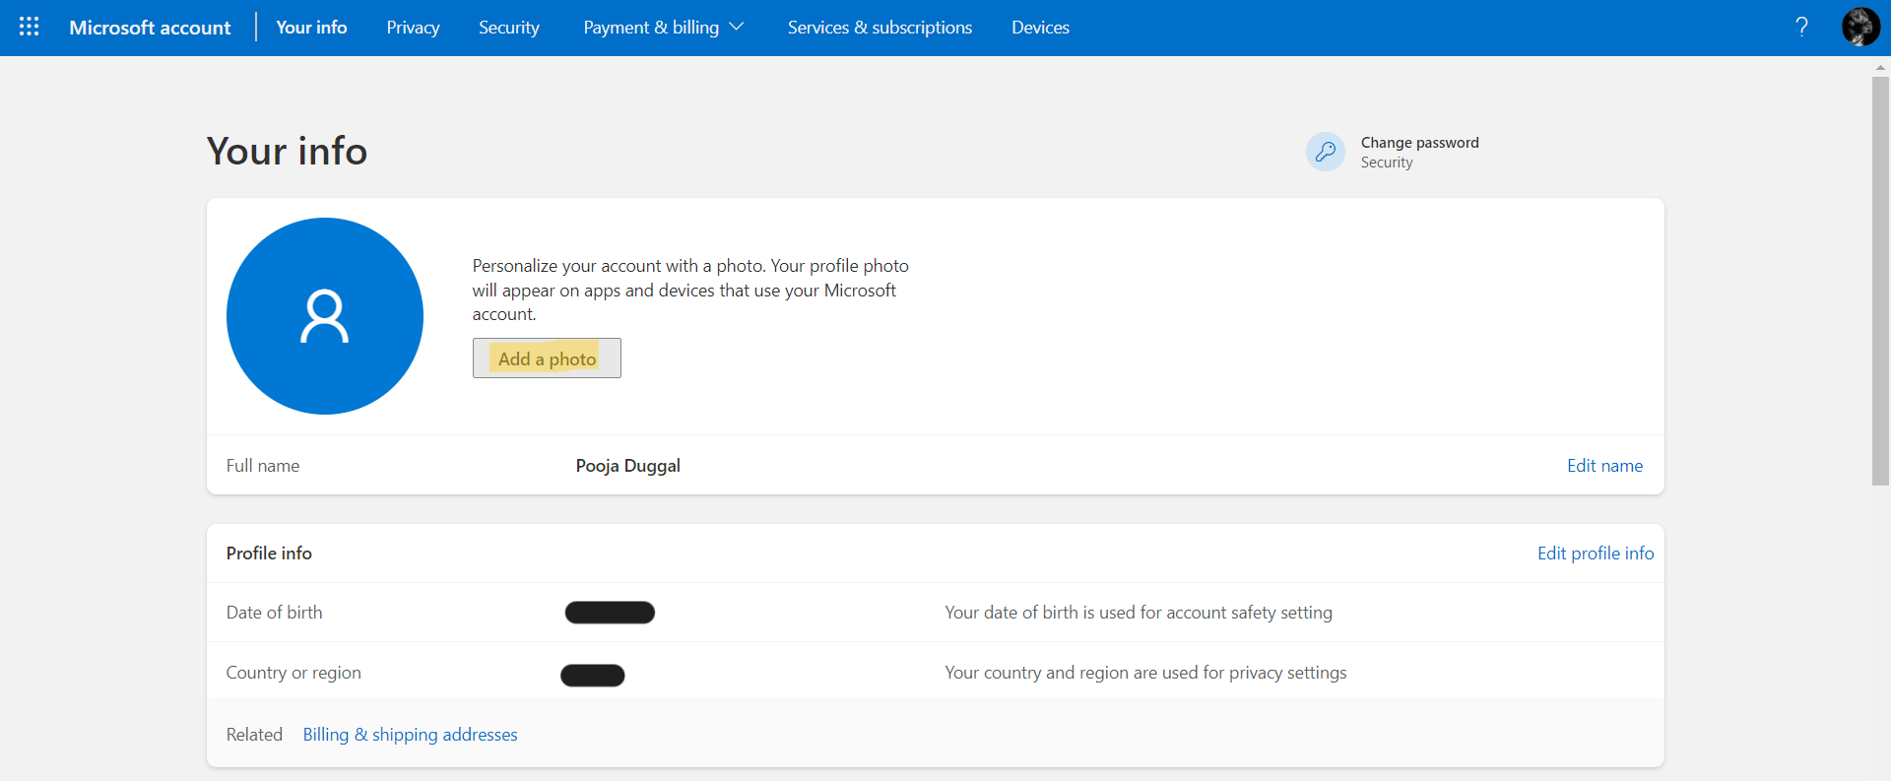
Task: Click the Change password text link
Action: tap(1419, 143)
